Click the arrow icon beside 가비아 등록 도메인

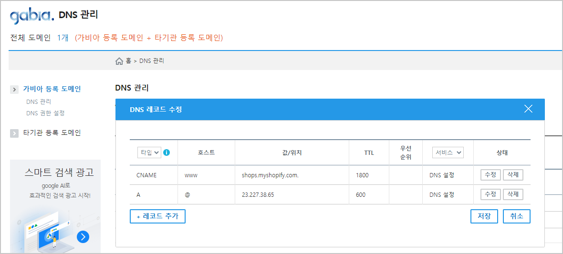point(14,89)
